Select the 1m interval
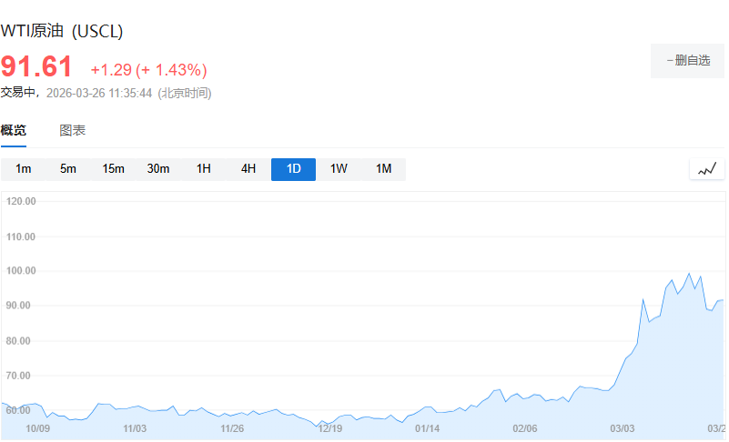Screen dimensions: 729x442 [x=24, y=169]
